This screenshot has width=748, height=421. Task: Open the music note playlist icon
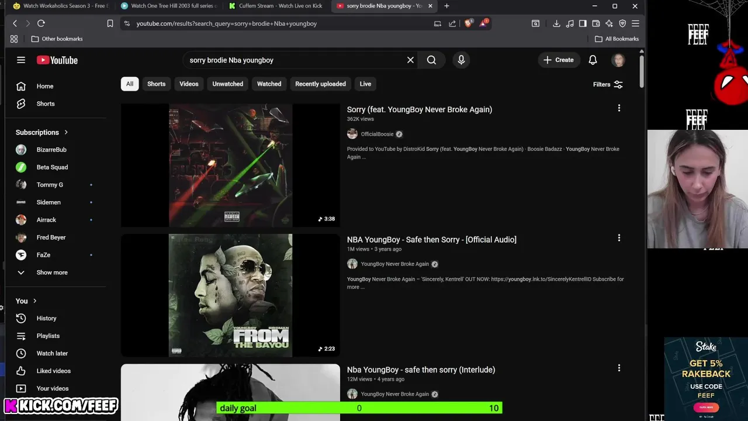pyautogui.click(x=570, y=23)
